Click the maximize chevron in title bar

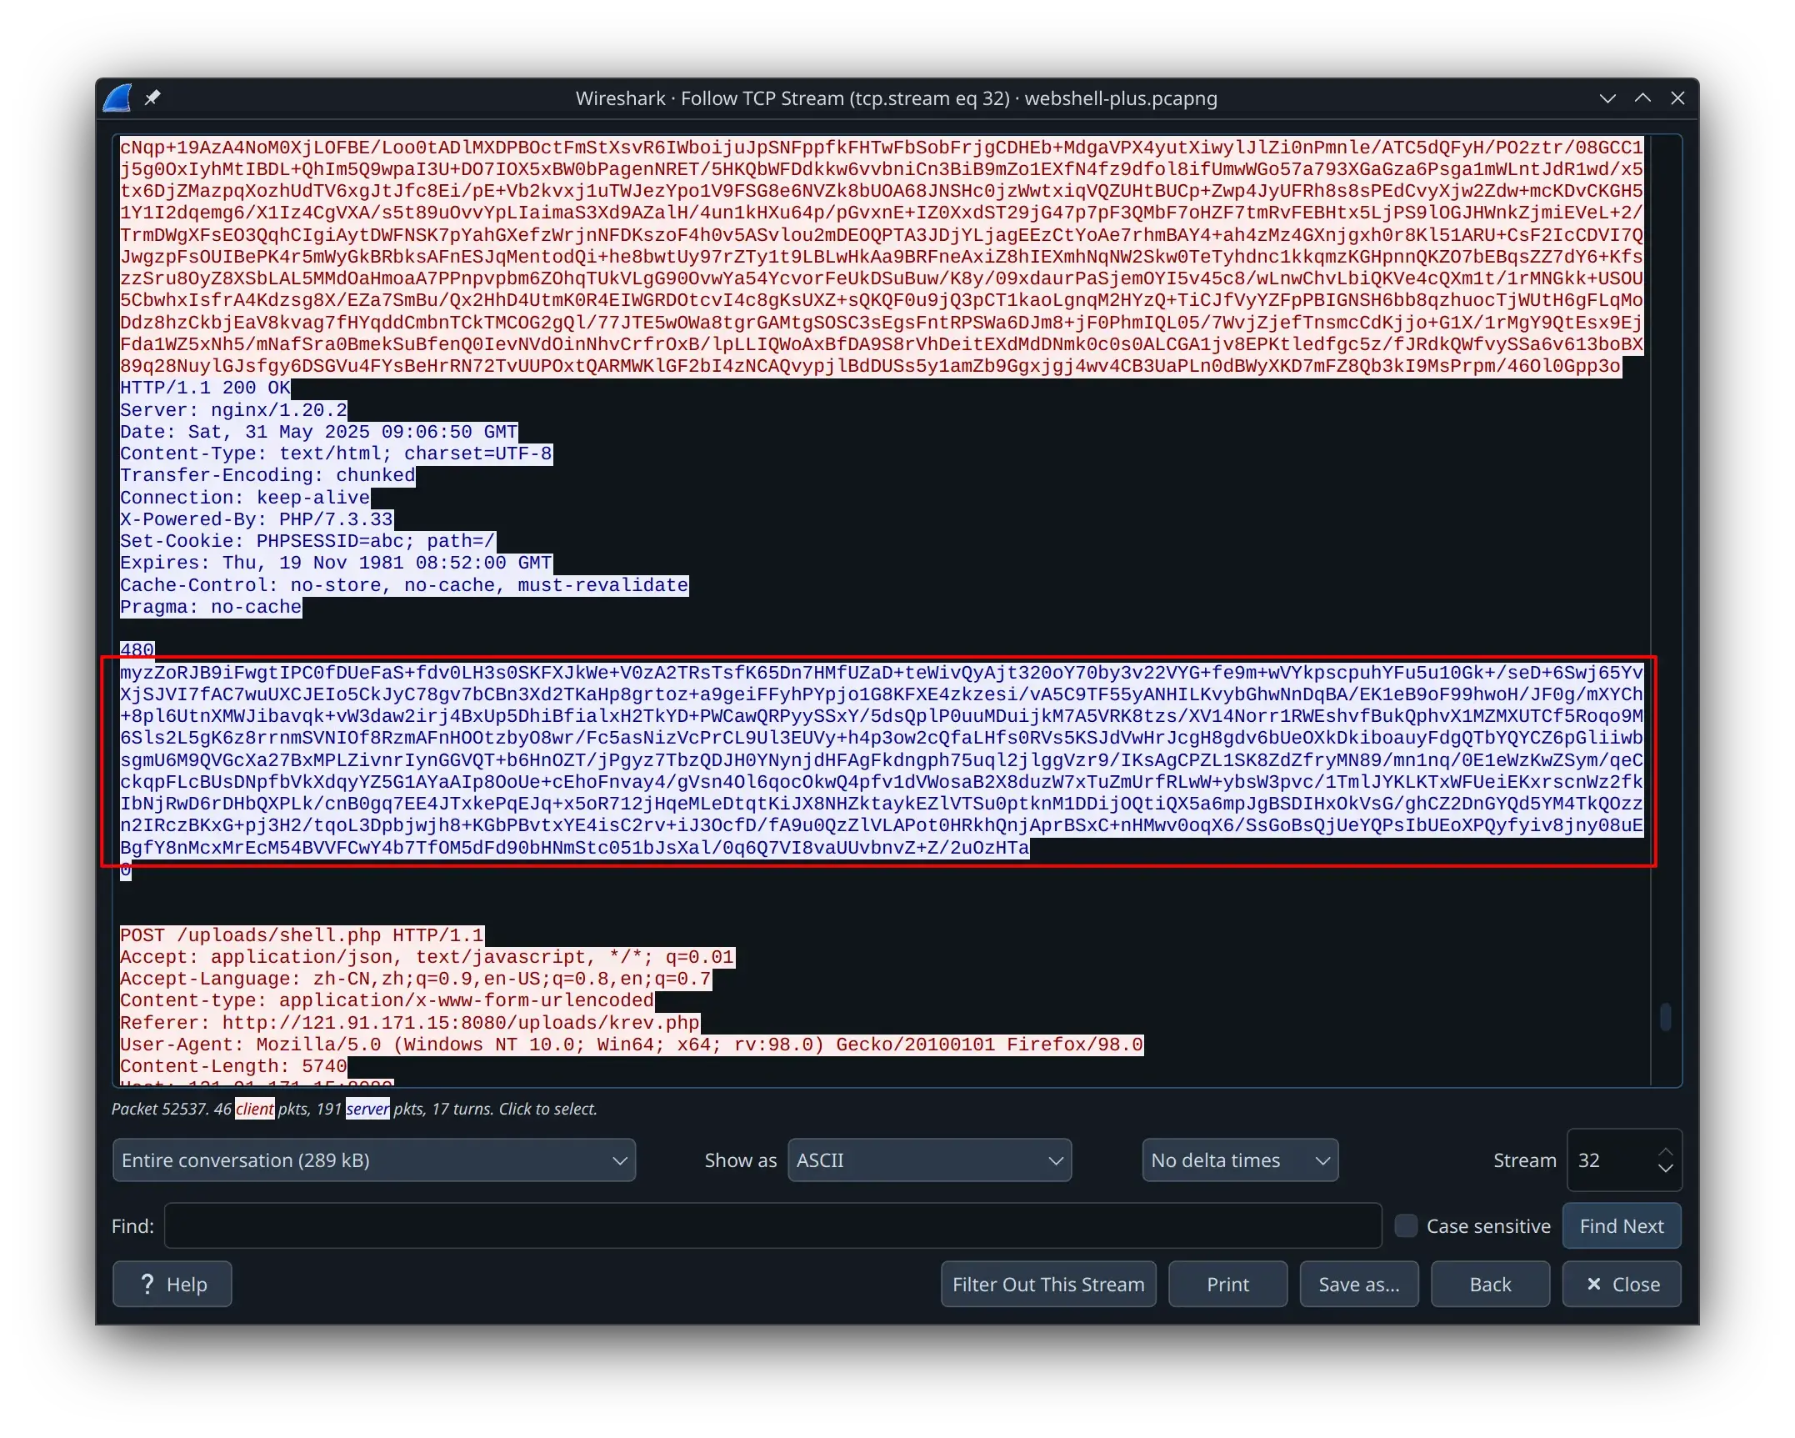pos(1642,98)
